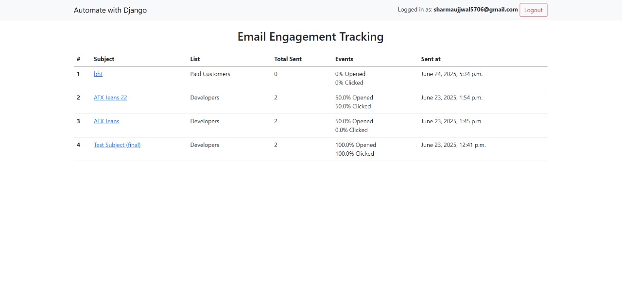622x294 pixels.
Task: Click the 'Sent at' column header
Action: tap(431, 59)
